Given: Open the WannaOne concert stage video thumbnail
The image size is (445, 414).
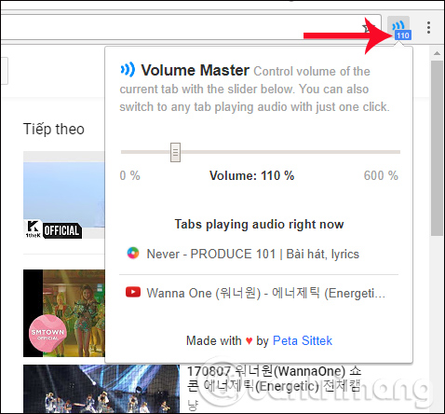Looking at the screenshot, I should click(x=101, y=389).
